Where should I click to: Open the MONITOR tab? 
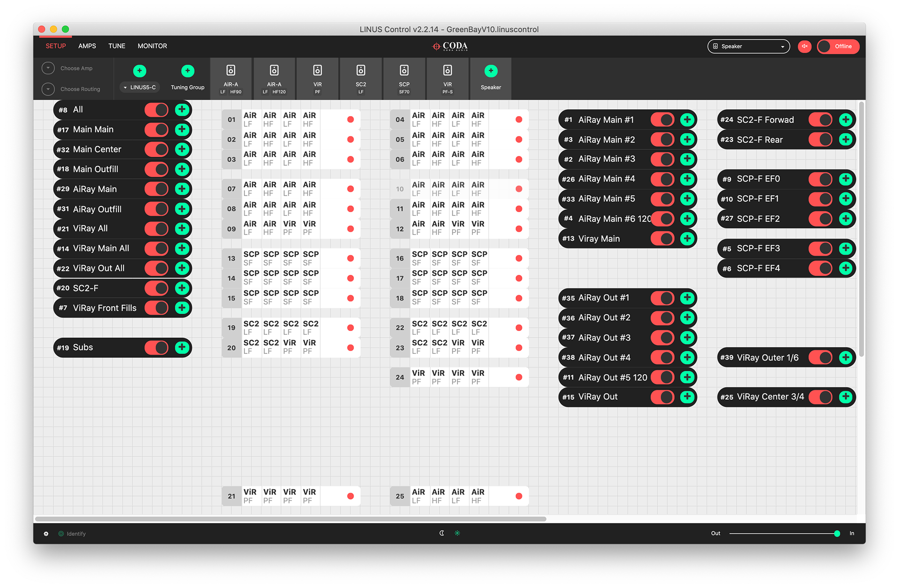coord(152,46)
